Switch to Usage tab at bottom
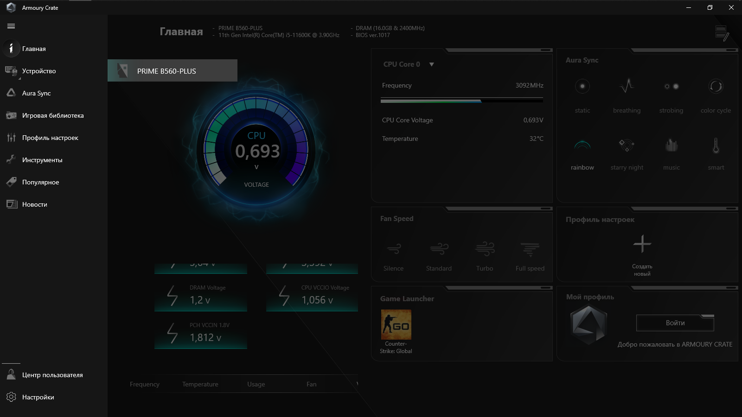The height and width of the screenshot is (417, 742). [x=256, y=384]
